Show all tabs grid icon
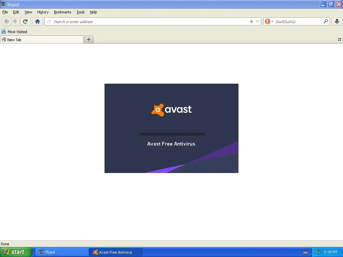This screenshot has height=257, width=343. tap(340, 39)
